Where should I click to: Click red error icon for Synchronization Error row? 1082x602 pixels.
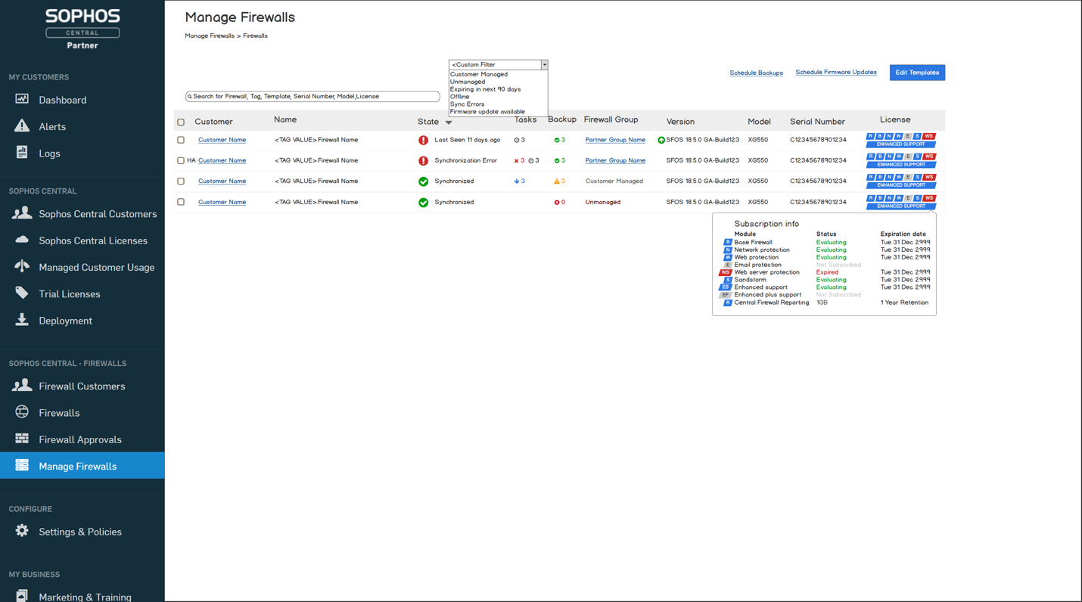tap(423, 160)
